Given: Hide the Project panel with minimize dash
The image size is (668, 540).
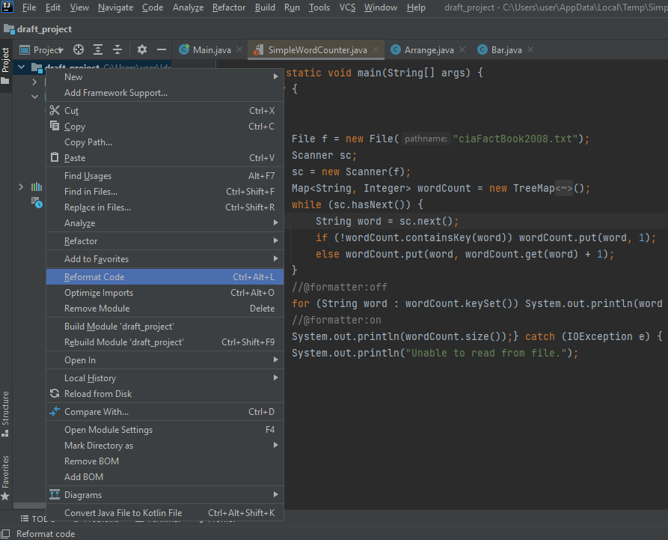Looking at the screenshot, I should click(161, 49).
